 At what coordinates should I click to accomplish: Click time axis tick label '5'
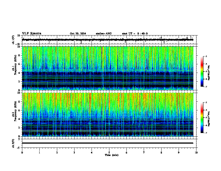coord(109,153)
